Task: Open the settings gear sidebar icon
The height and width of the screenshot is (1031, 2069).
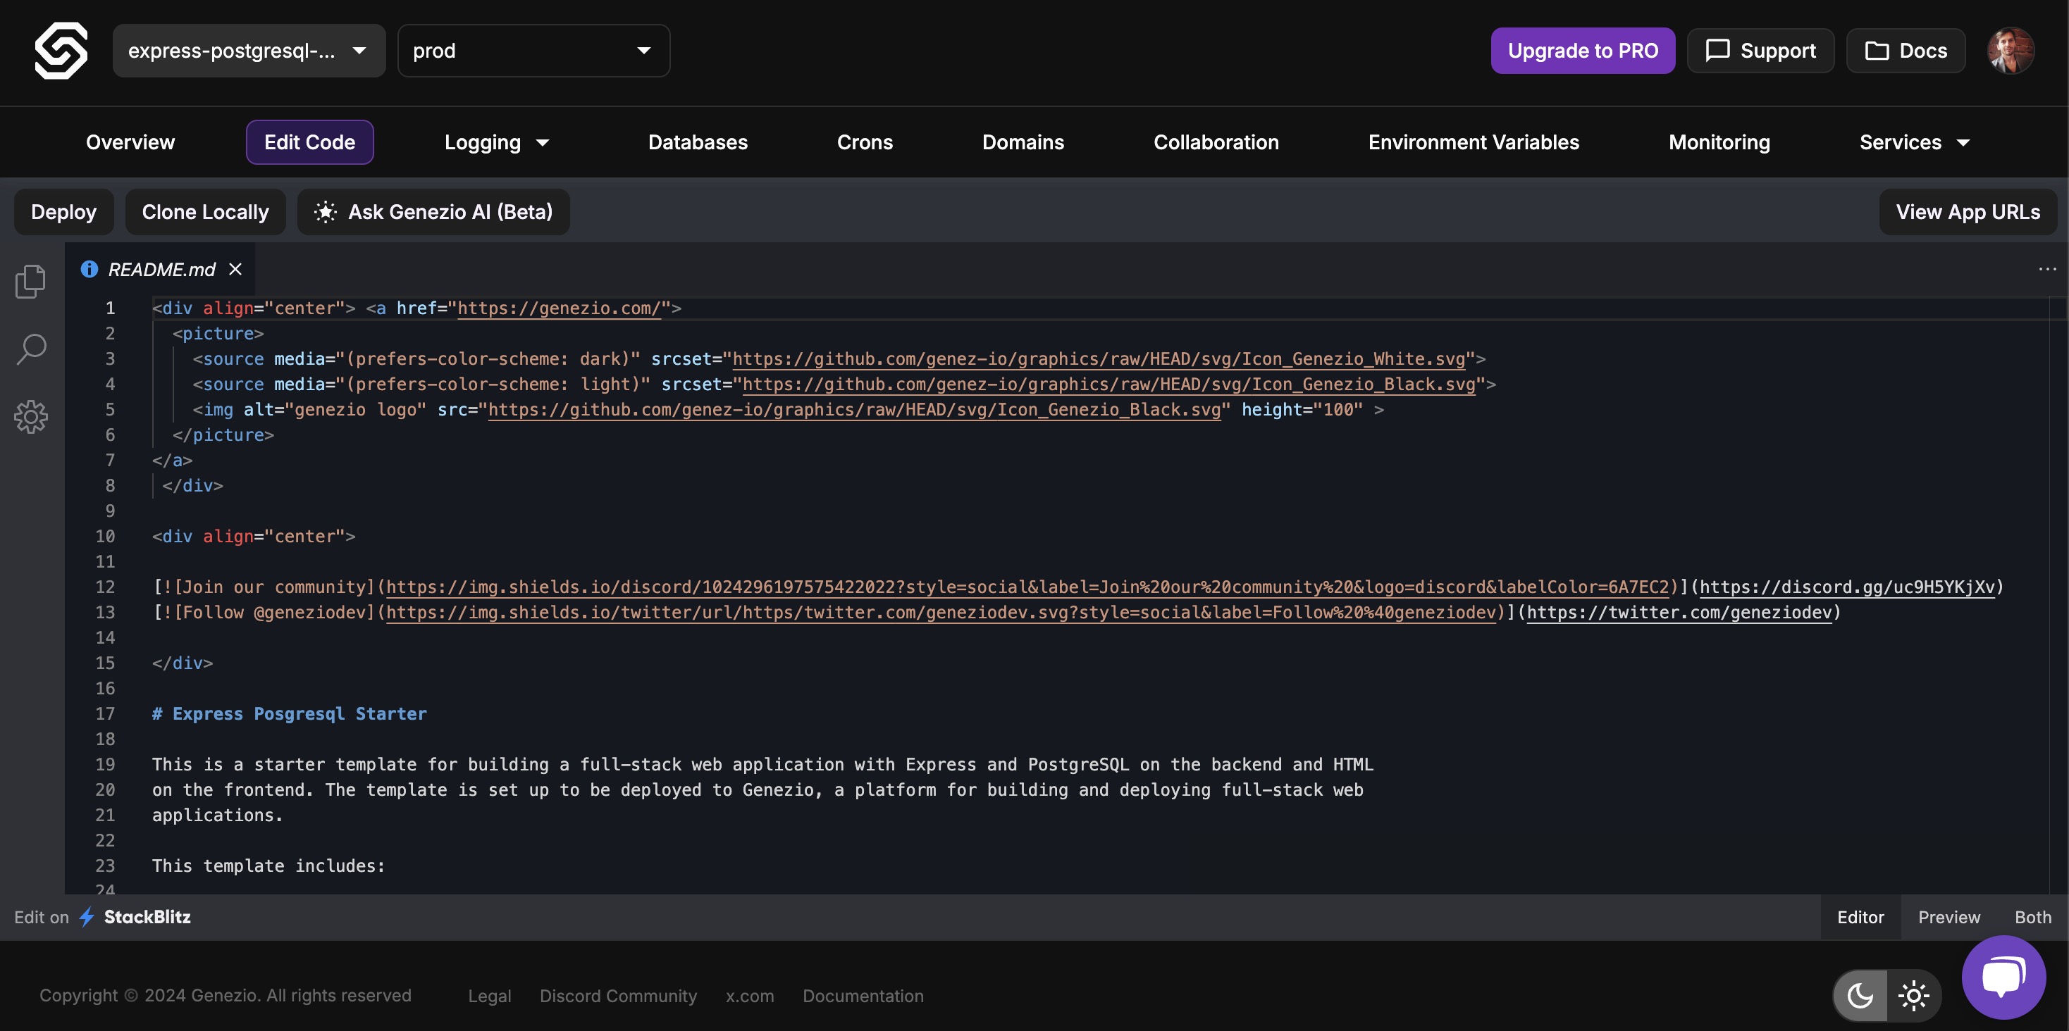Action: pos(31,417)
